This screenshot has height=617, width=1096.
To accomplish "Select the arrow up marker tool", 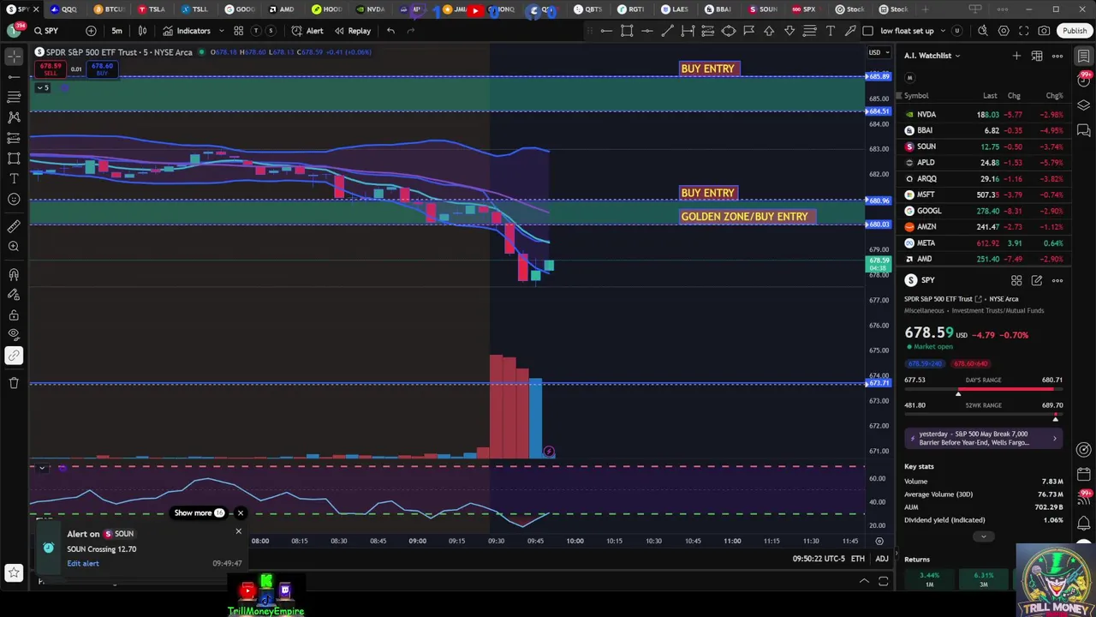I will pos(769,31).
